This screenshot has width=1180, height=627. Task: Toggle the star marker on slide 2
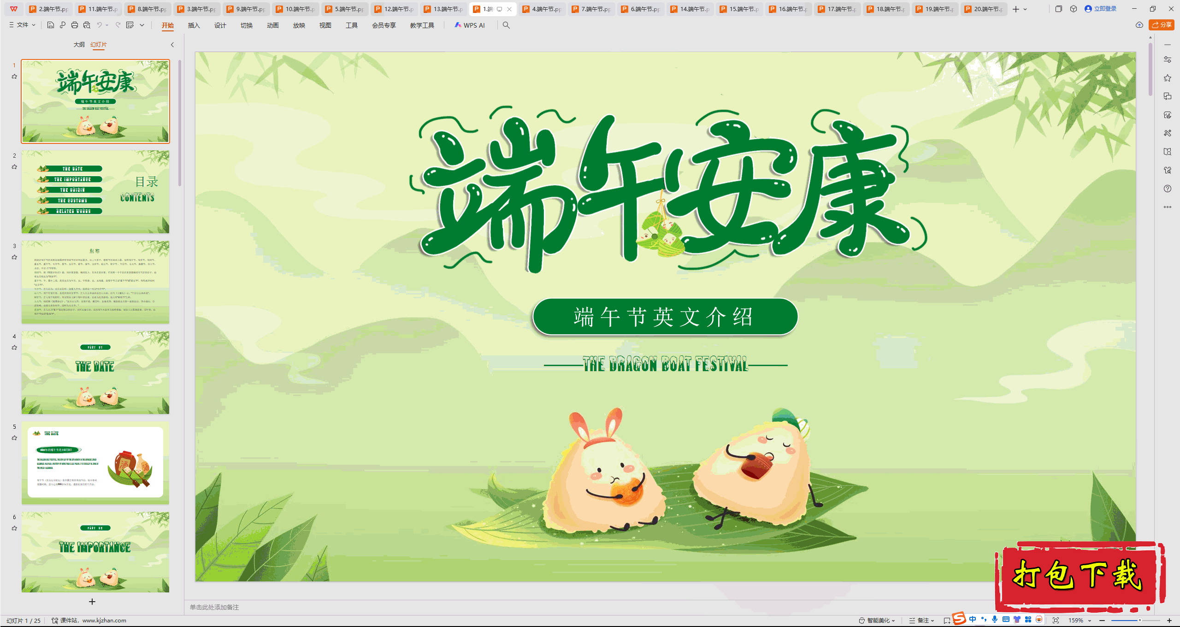tap(14, 167)
